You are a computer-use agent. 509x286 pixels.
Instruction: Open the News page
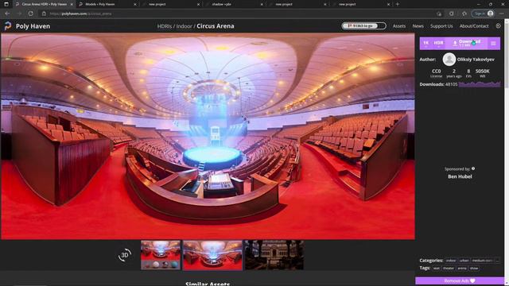point(418,26)
